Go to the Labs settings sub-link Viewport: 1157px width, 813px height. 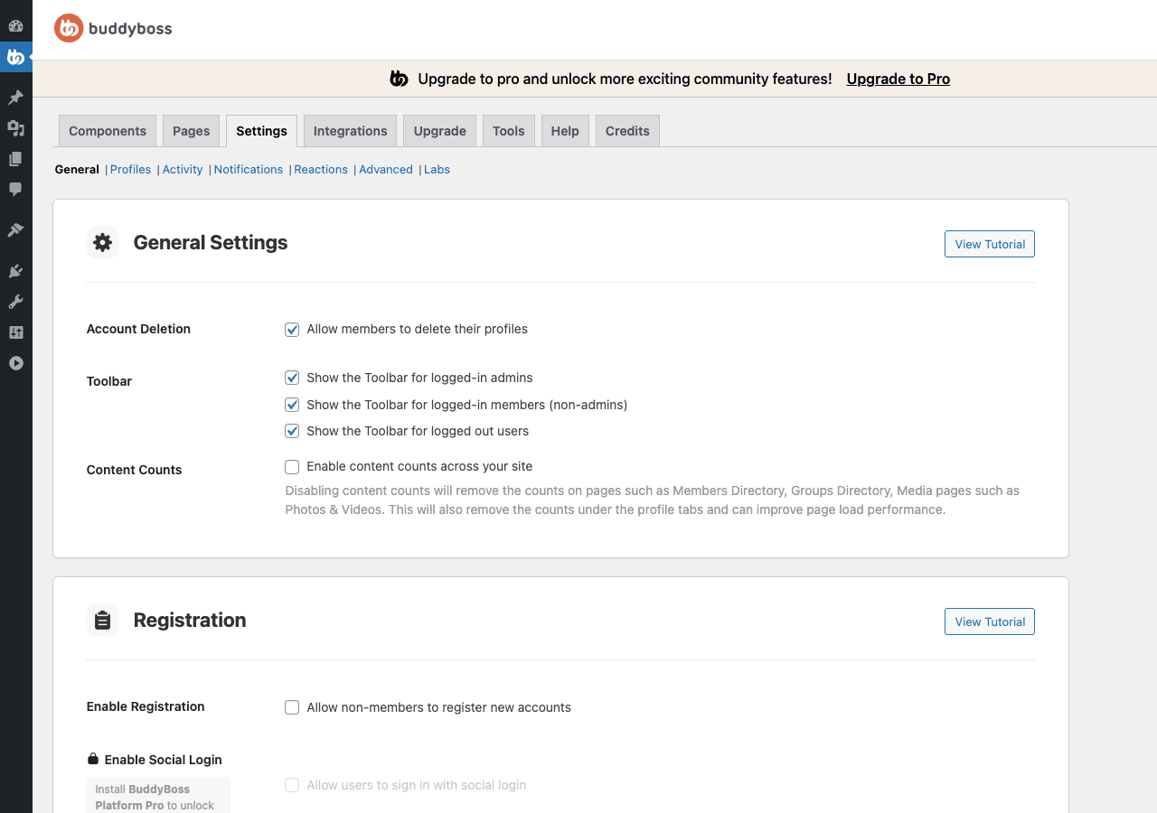(437, 169)
